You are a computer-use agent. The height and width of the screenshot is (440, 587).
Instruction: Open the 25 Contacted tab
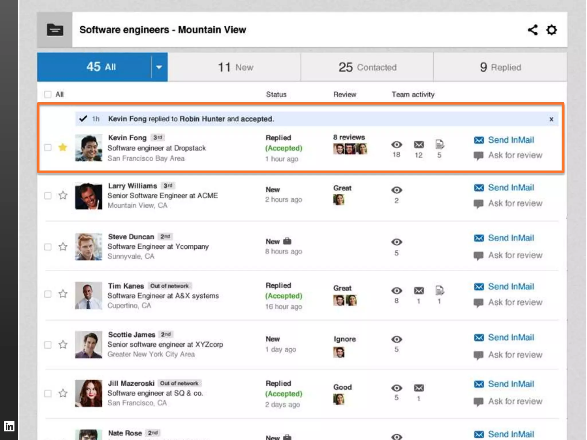point(367,67)
